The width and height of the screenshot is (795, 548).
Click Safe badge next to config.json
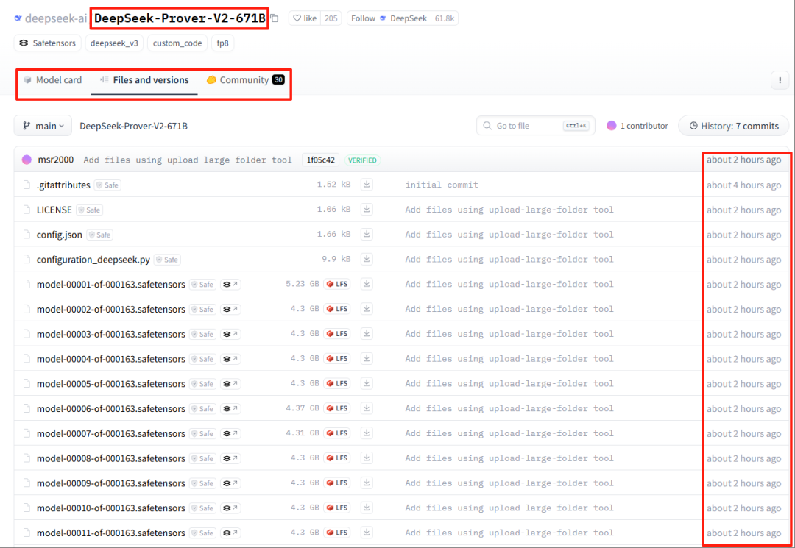click(100, 235)
